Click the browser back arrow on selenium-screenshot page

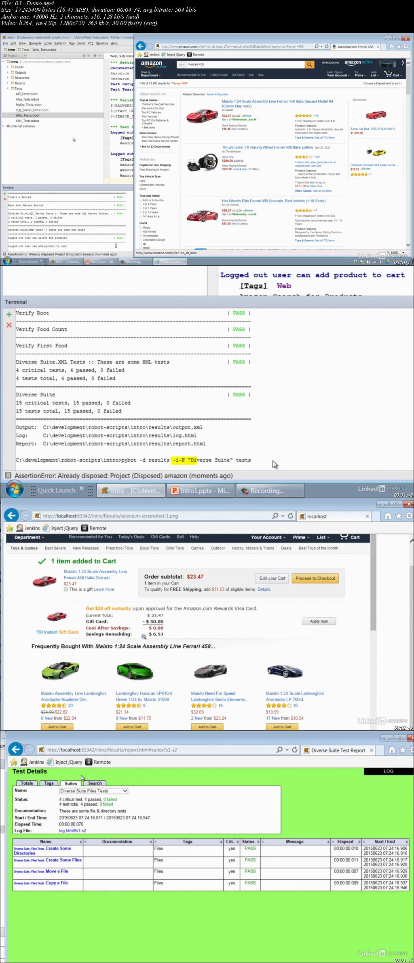pos(12,515)
